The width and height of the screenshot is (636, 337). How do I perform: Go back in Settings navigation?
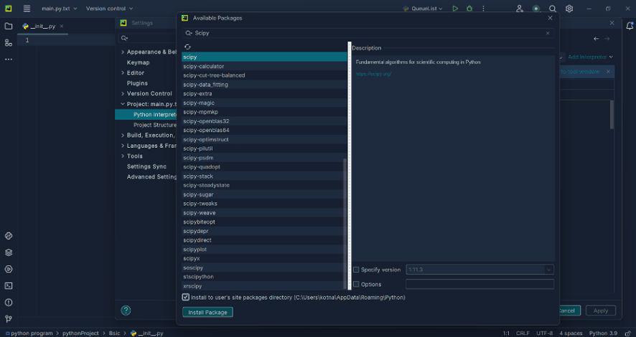[x=596, y=39]
